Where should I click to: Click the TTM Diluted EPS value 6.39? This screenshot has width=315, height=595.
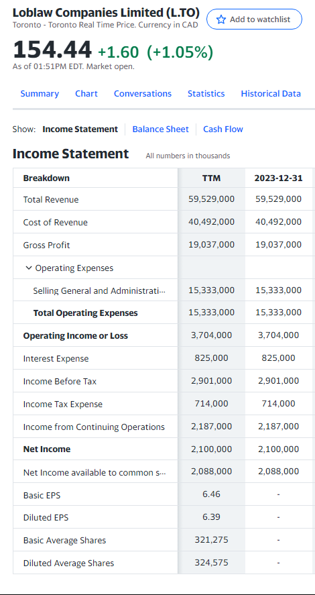click(212, 517)
